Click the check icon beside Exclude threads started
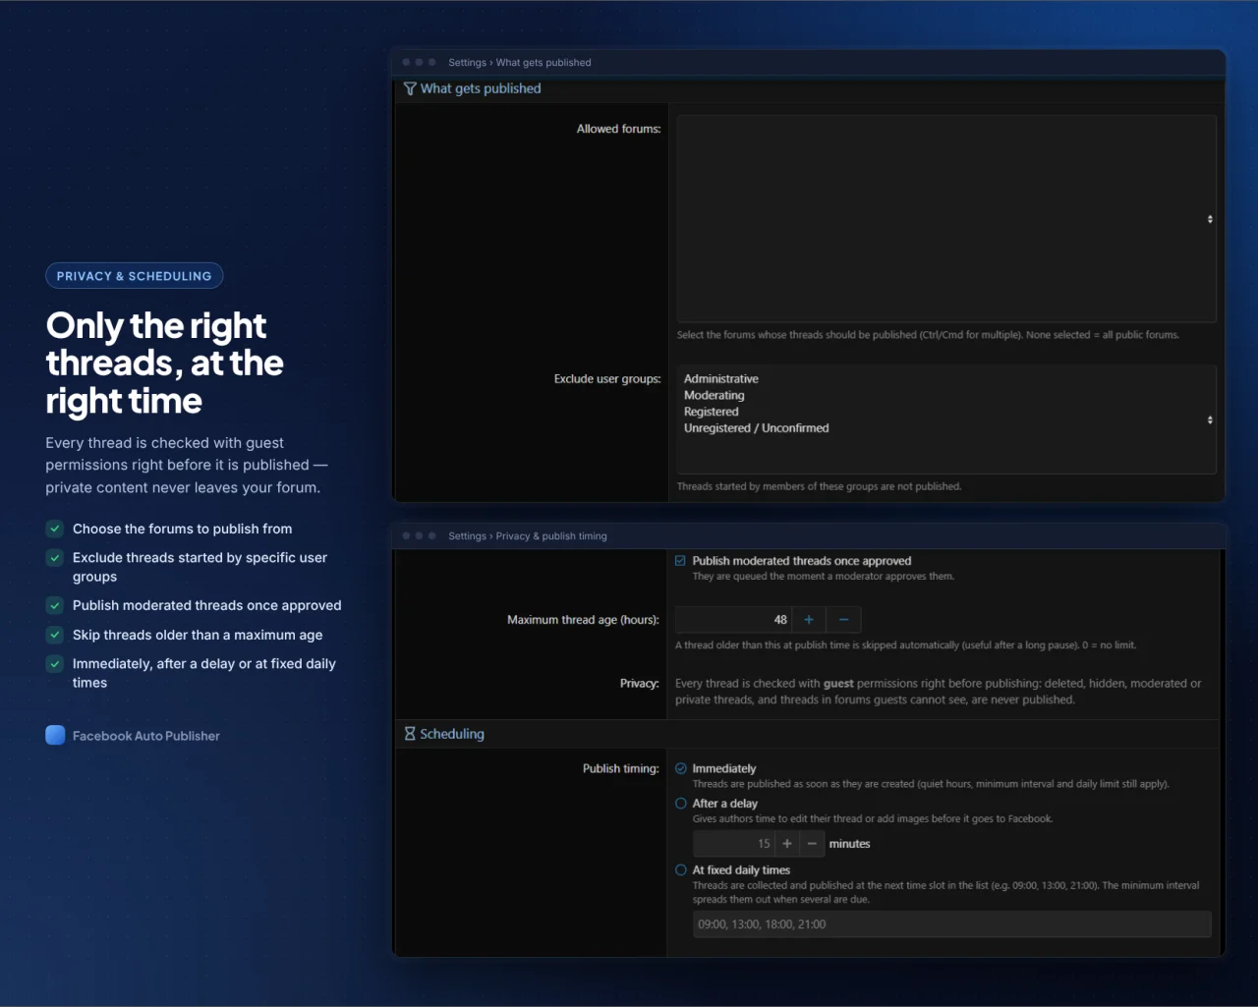1258x1007 pixels. pyautogui.click(x=55, y=557)
